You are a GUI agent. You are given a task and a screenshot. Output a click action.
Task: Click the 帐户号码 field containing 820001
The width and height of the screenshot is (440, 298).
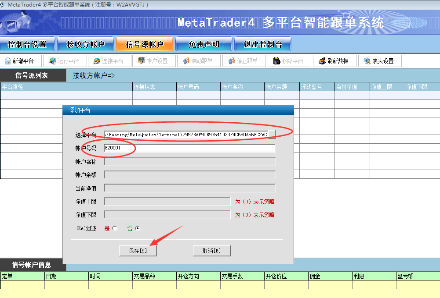(190, 148)
